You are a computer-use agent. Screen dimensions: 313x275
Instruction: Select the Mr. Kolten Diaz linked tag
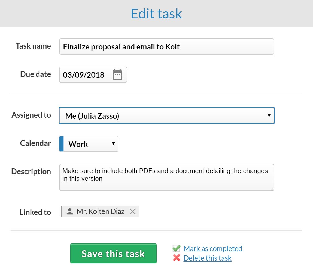[x=100, y=211]
